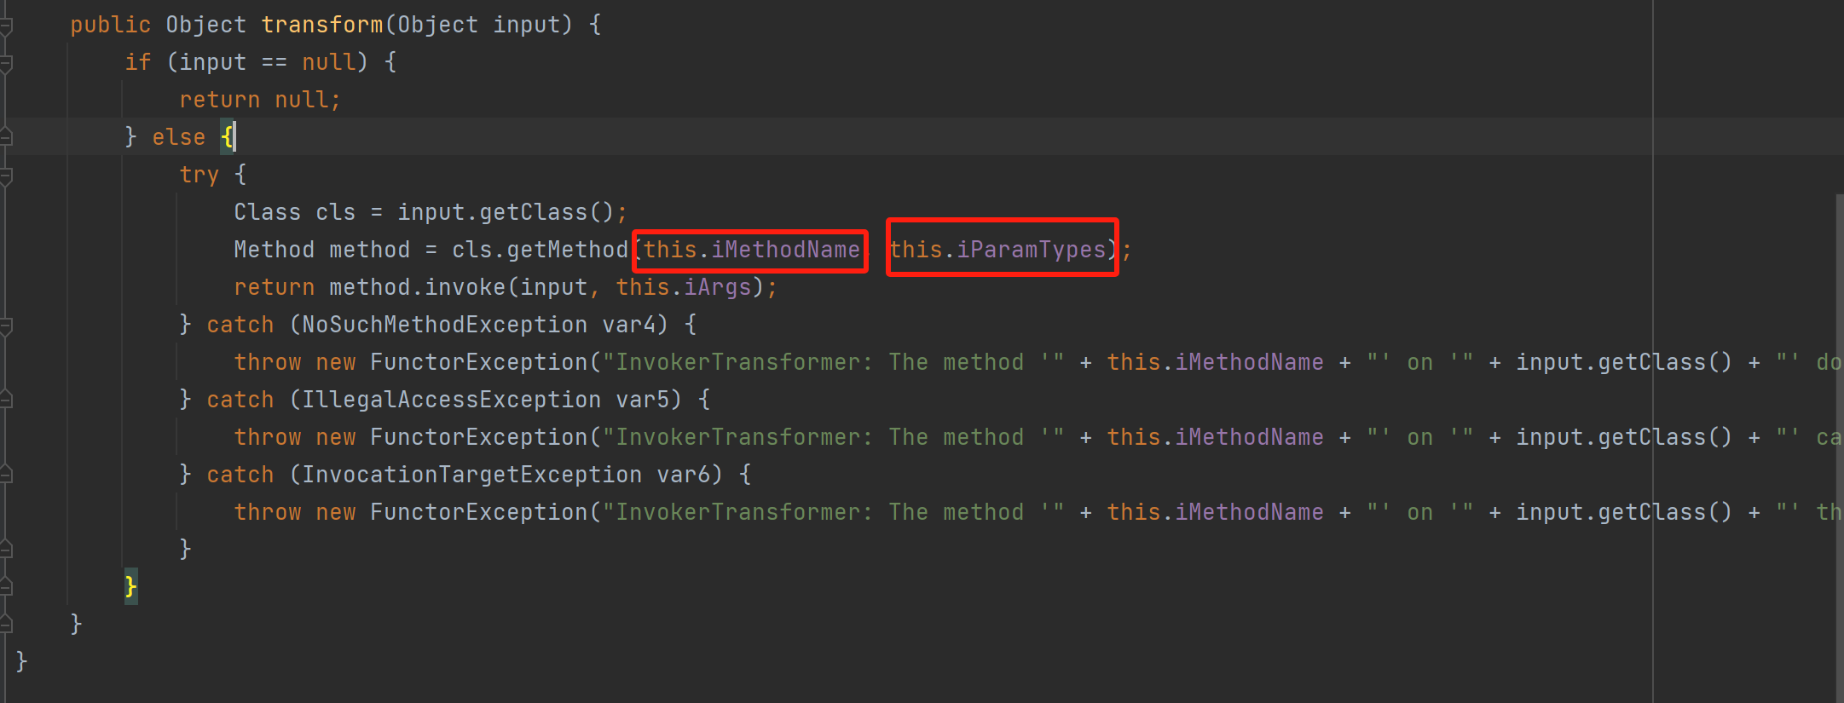Viewport: 1844px width, 703px height.
Task: Click this.iArgs in invoke call
Action: click(x=684, y=288)
